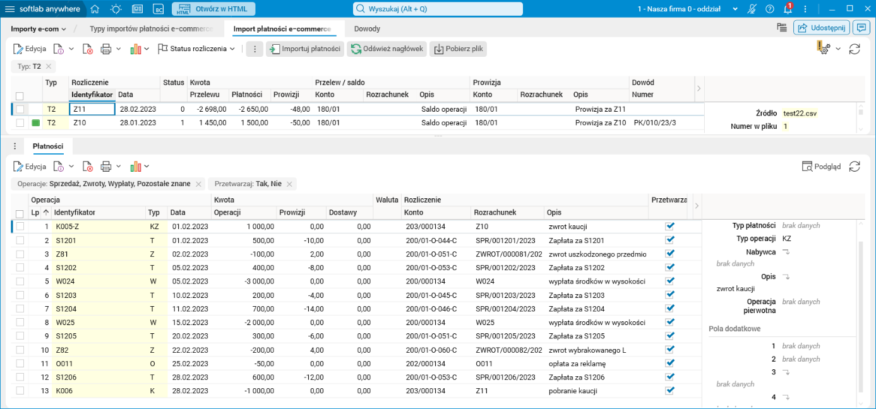Screen dimensions: 876x409
Task: Click the Udostępnij button
Action: pos(821,28)
